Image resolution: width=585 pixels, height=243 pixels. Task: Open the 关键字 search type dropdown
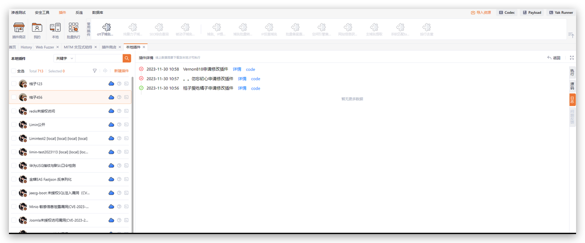pos(63,58)
